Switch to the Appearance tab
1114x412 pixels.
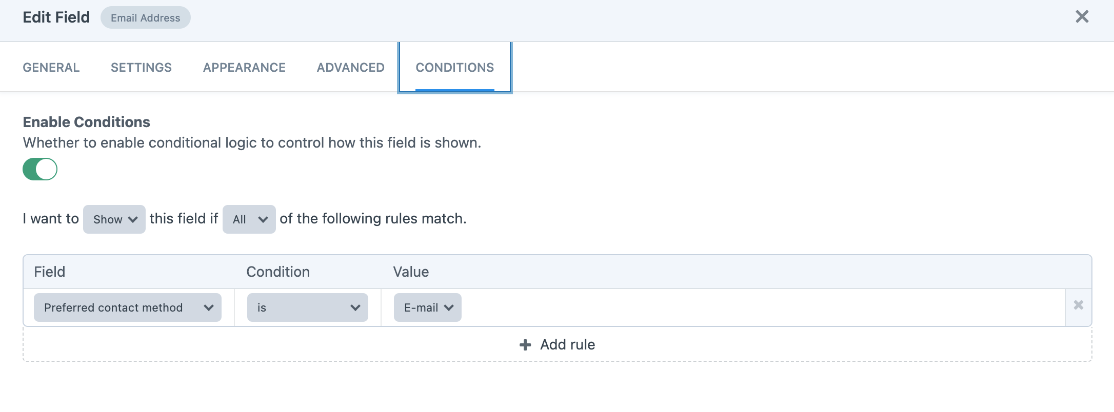click(x=244, y=67)
